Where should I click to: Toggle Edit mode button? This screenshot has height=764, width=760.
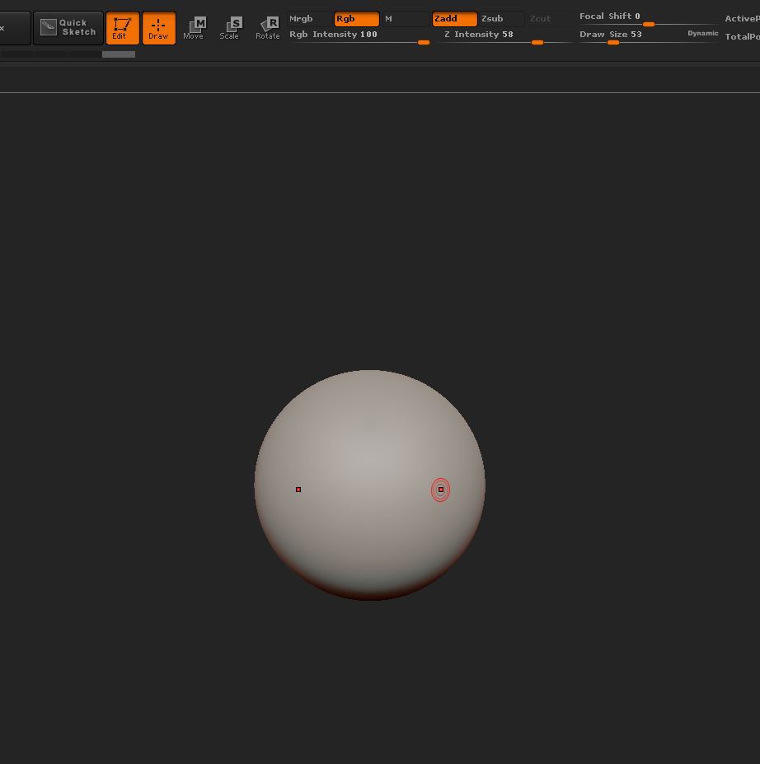point(122,28)
